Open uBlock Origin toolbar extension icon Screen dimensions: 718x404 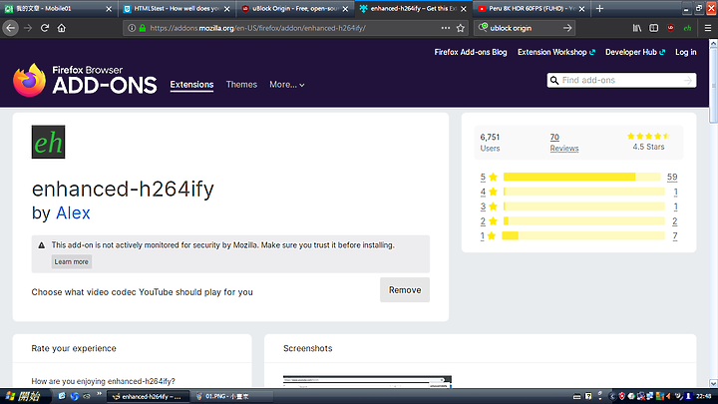point(670,28)
